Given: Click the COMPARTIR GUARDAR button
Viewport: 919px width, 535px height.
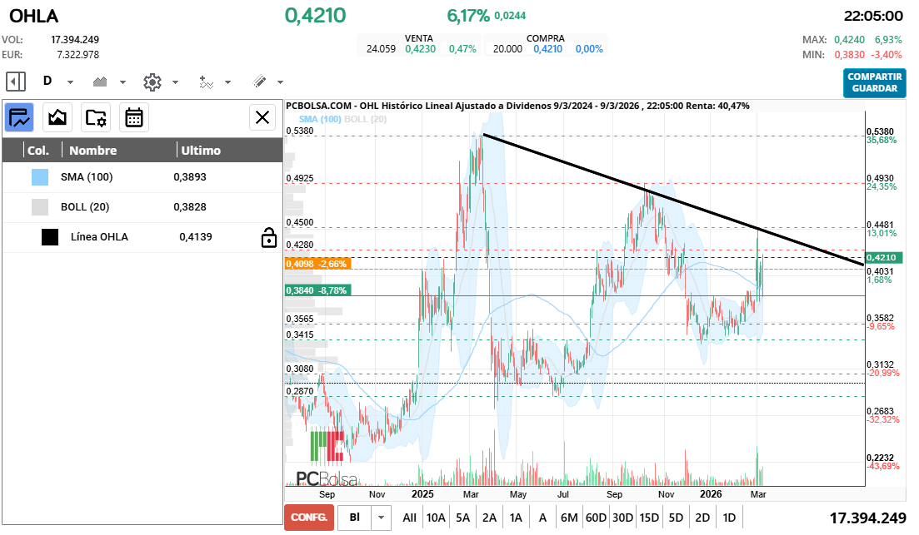Looking at the screenshot, I should click(x=874, y=82).
